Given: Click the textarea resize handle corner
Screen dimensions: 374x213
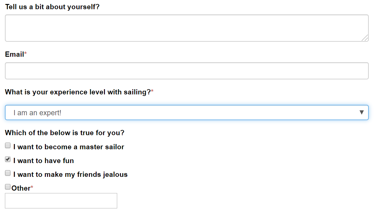Looking at the screenshot, I should pos(365,38).
